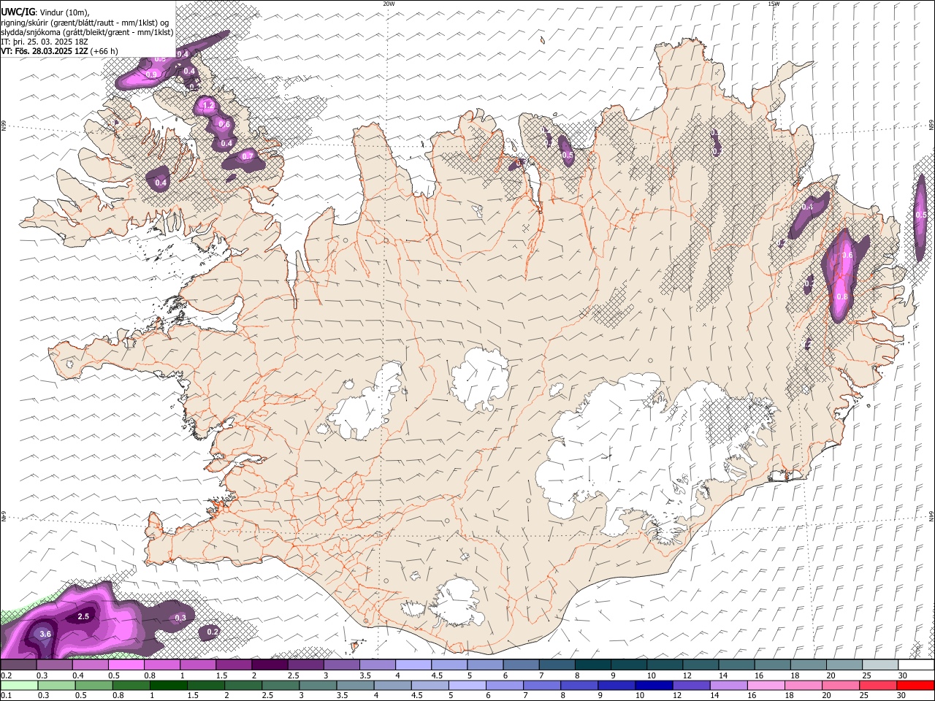Click the '0.7' precipitation label on the map
The height and width of the screenshot is (701, 935).
pos(248,156)
